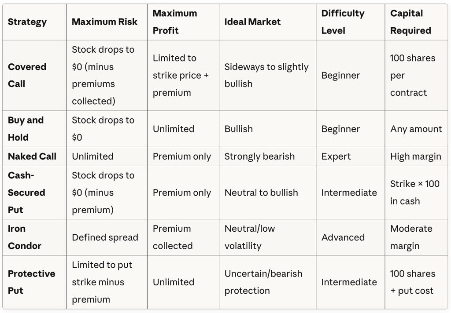Image resolution: width=451 pixels, height=313 pixels.
Task: Click the High margin cell
Action: [x=415, y=156]
